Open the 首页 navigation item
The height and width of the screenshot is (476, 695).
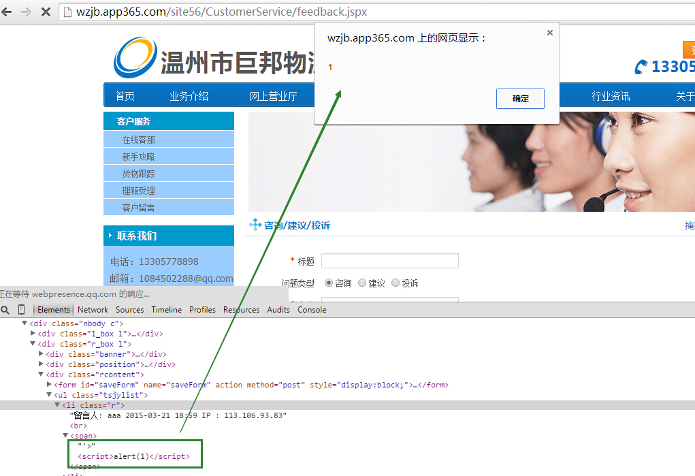tap(125, 96)
